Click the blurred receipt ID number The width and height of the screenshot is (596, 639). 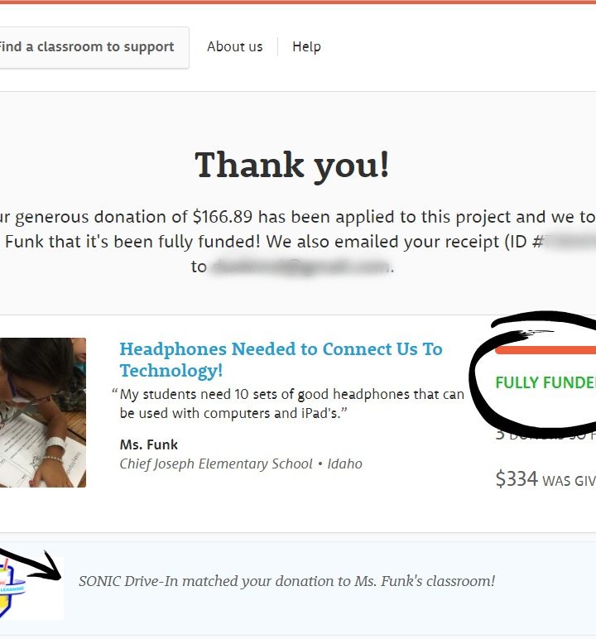click(x=570, y=242)
